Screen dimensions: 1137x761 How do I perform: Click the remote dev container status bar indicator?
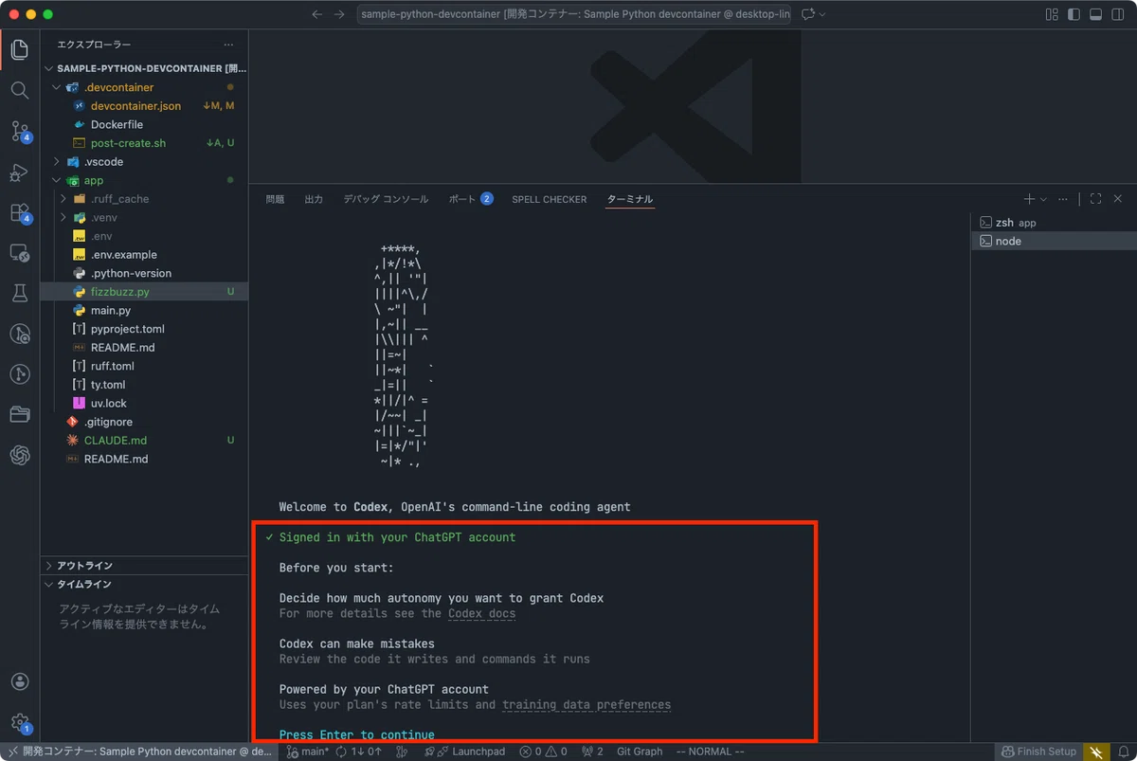[138, 752]
